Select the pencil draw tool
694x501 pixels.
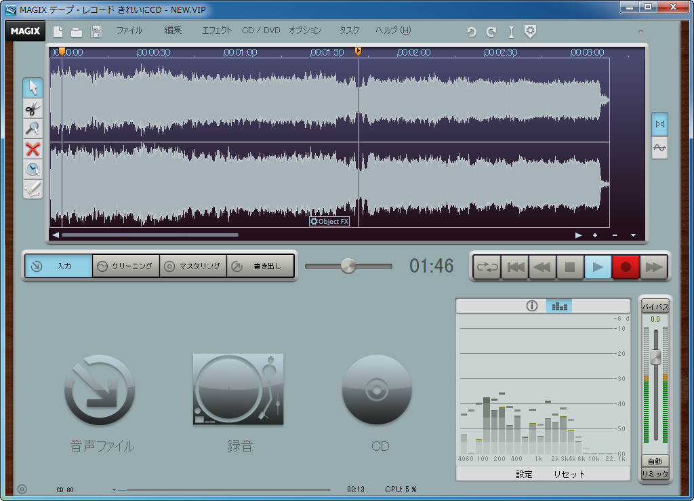(x=33, y=189)
